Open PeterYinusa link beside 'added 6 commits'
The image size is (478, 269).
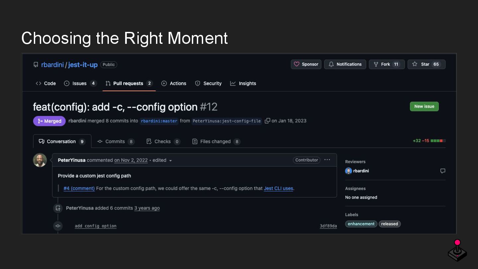[80, 208]
